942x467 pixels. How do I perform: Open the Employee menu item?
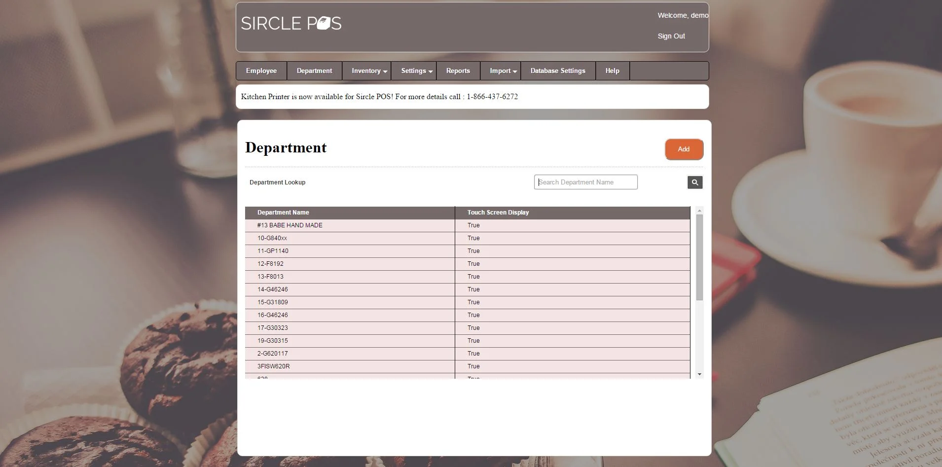click(x=261, y=71)
